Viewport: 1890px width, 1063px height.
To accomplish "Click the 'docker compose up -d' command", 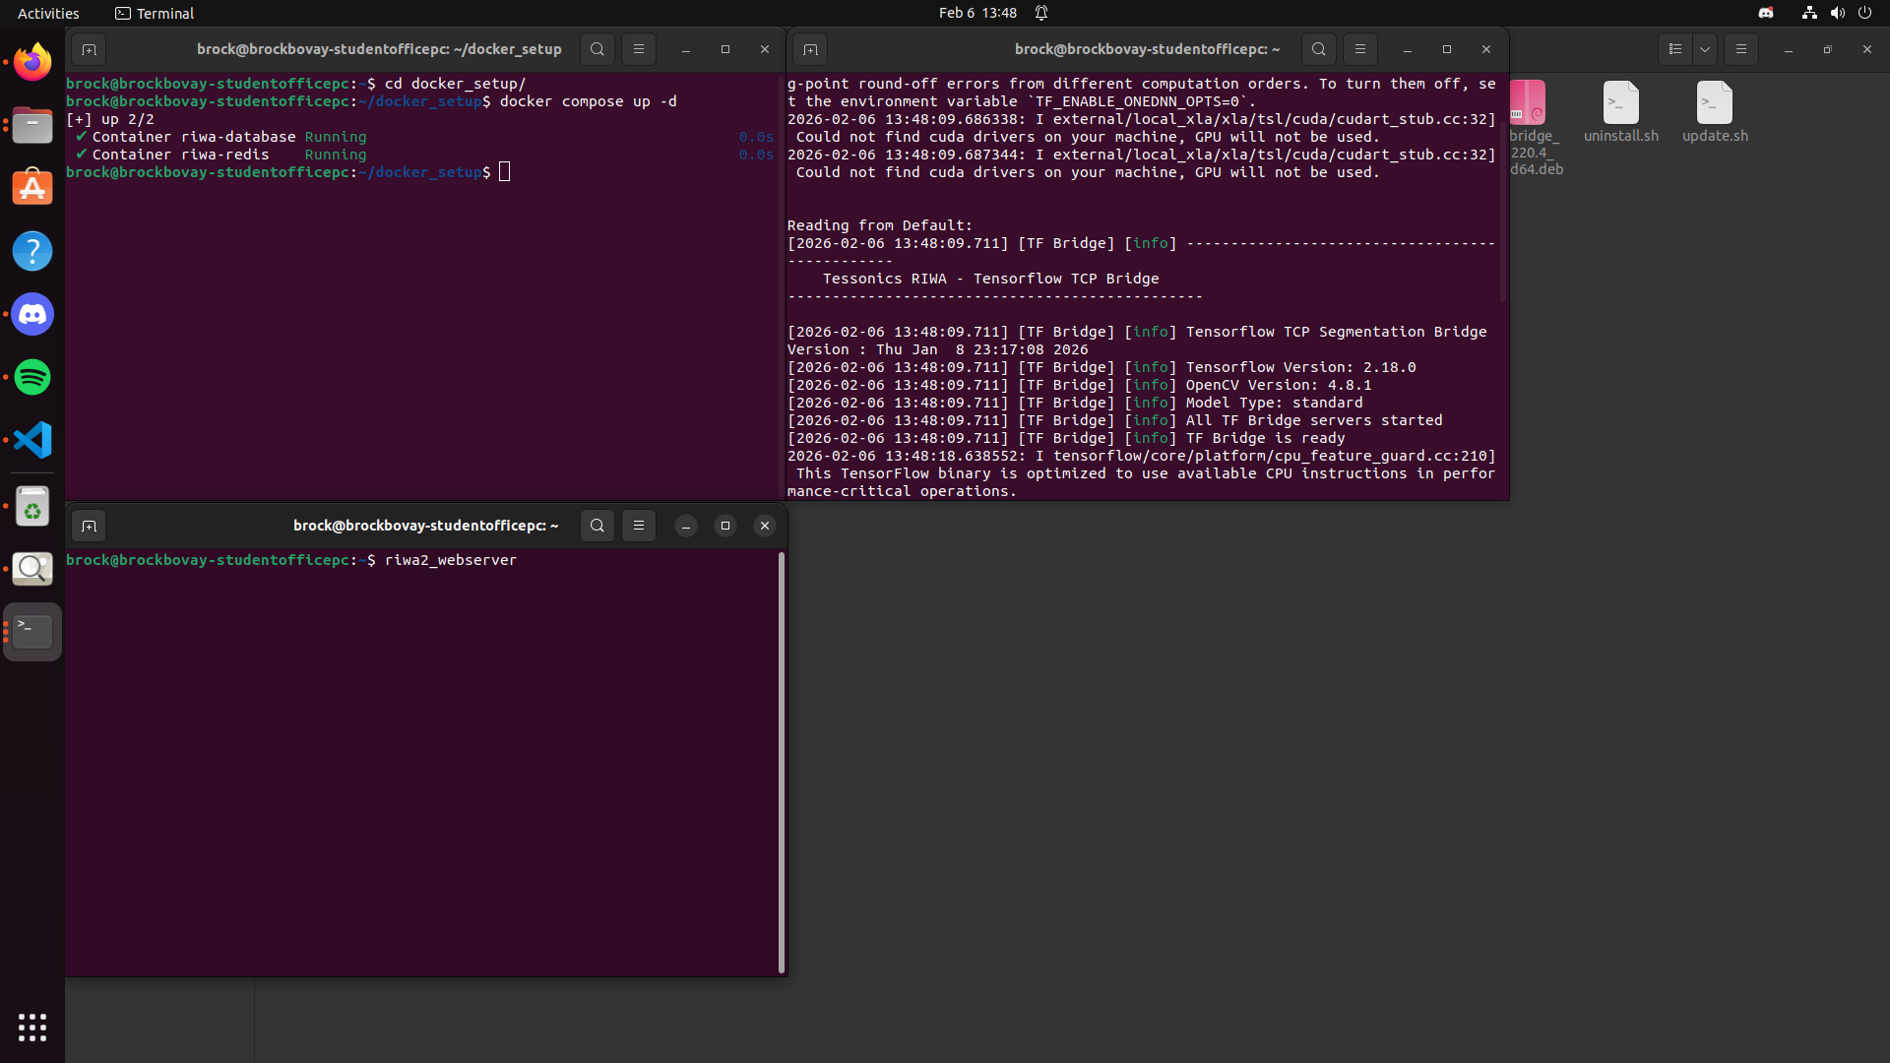I will point(588,101).
